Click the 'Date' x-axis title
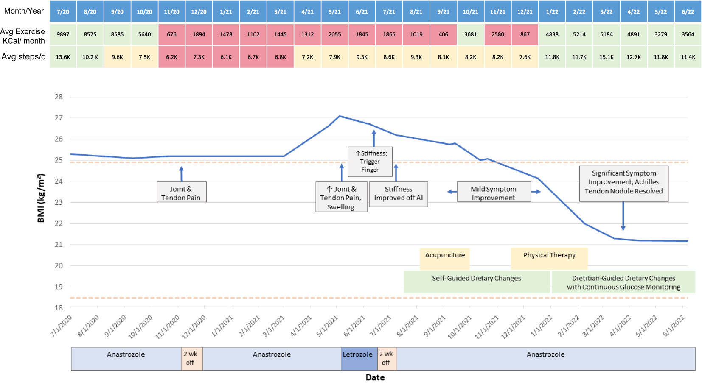702x385 pixels. pyautogui.click(x=375, y=377)
